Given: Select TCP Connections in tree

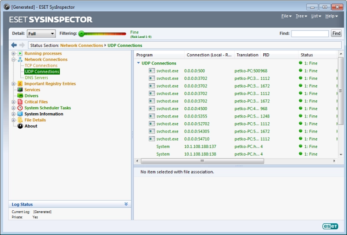Looking at the screenshot, I should pyautogui.click(x=41, y=65).
